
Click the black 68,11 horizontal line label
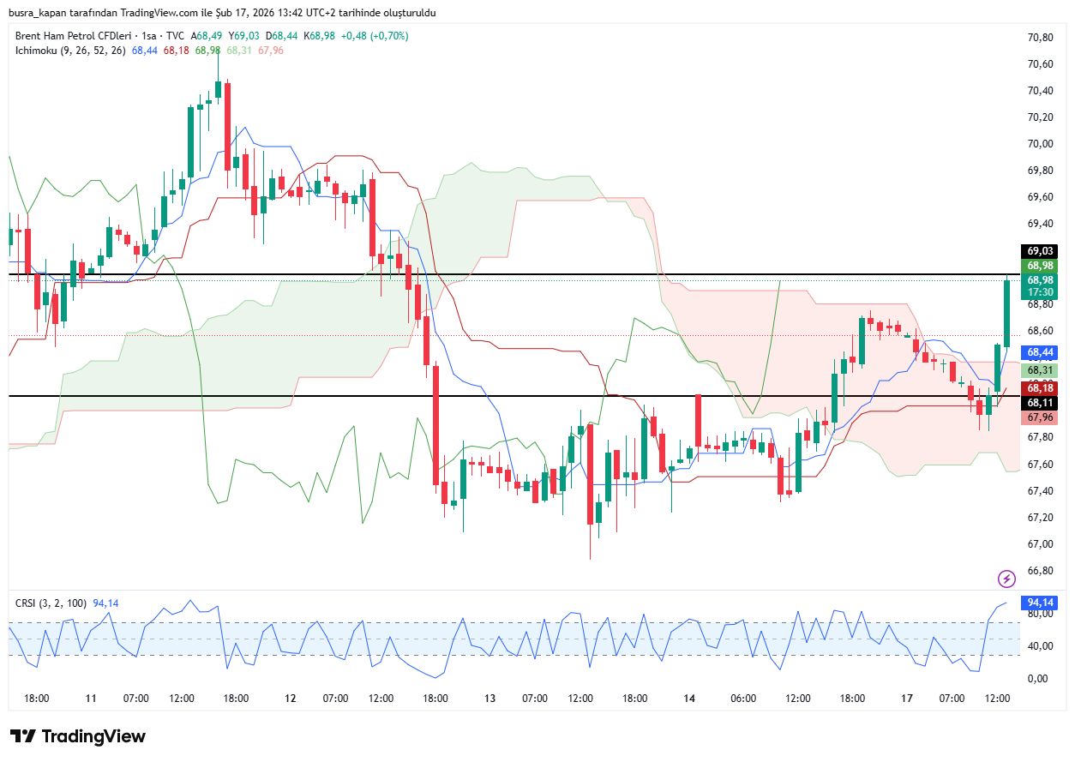coord(1040,402)
